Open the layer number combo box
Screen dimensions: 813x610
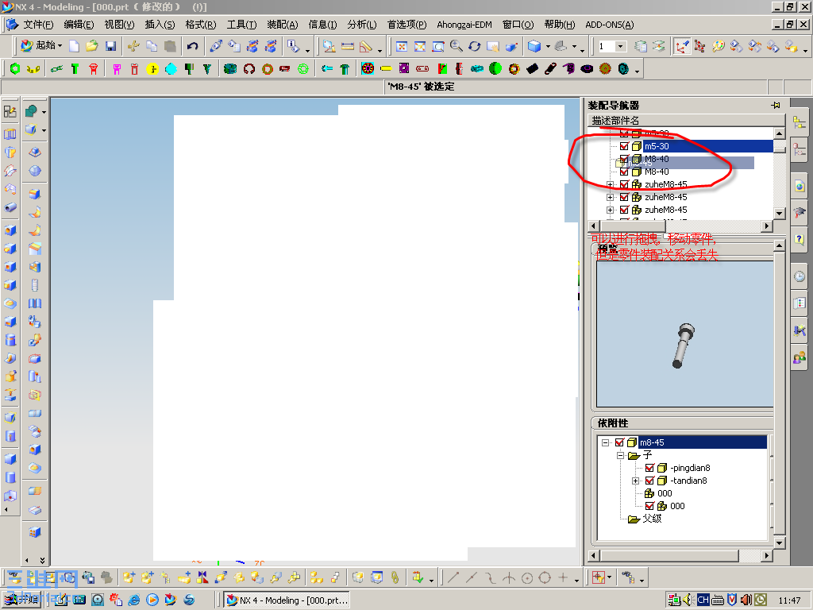(x=612, y=46)
